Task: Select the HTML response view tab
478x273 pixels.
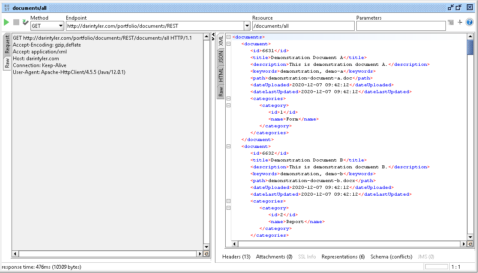Action: [x=221, y=75]
